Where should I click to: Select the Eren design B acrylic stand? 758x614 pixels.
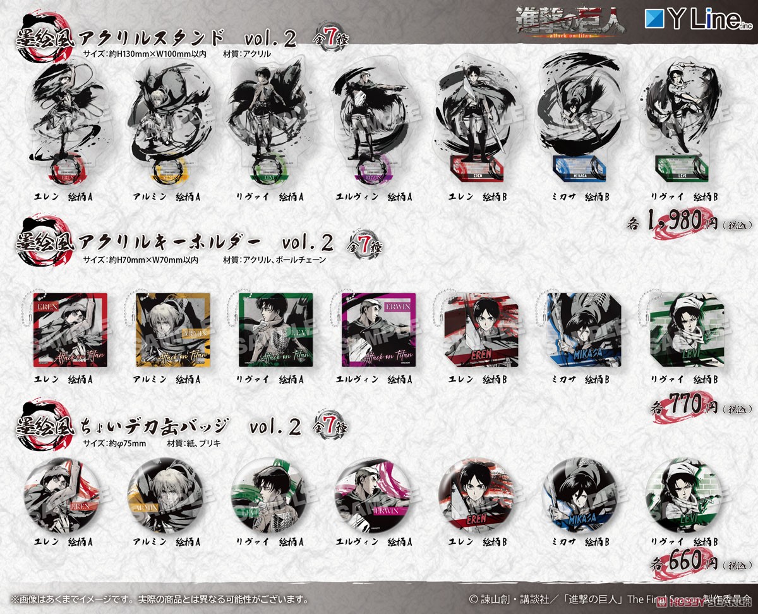point(478,120)
